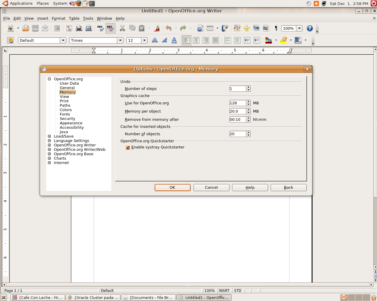Click the Gallery icon
Viewport: 377px width, 301px height.
pyautogui.click(x=257, y=28)
